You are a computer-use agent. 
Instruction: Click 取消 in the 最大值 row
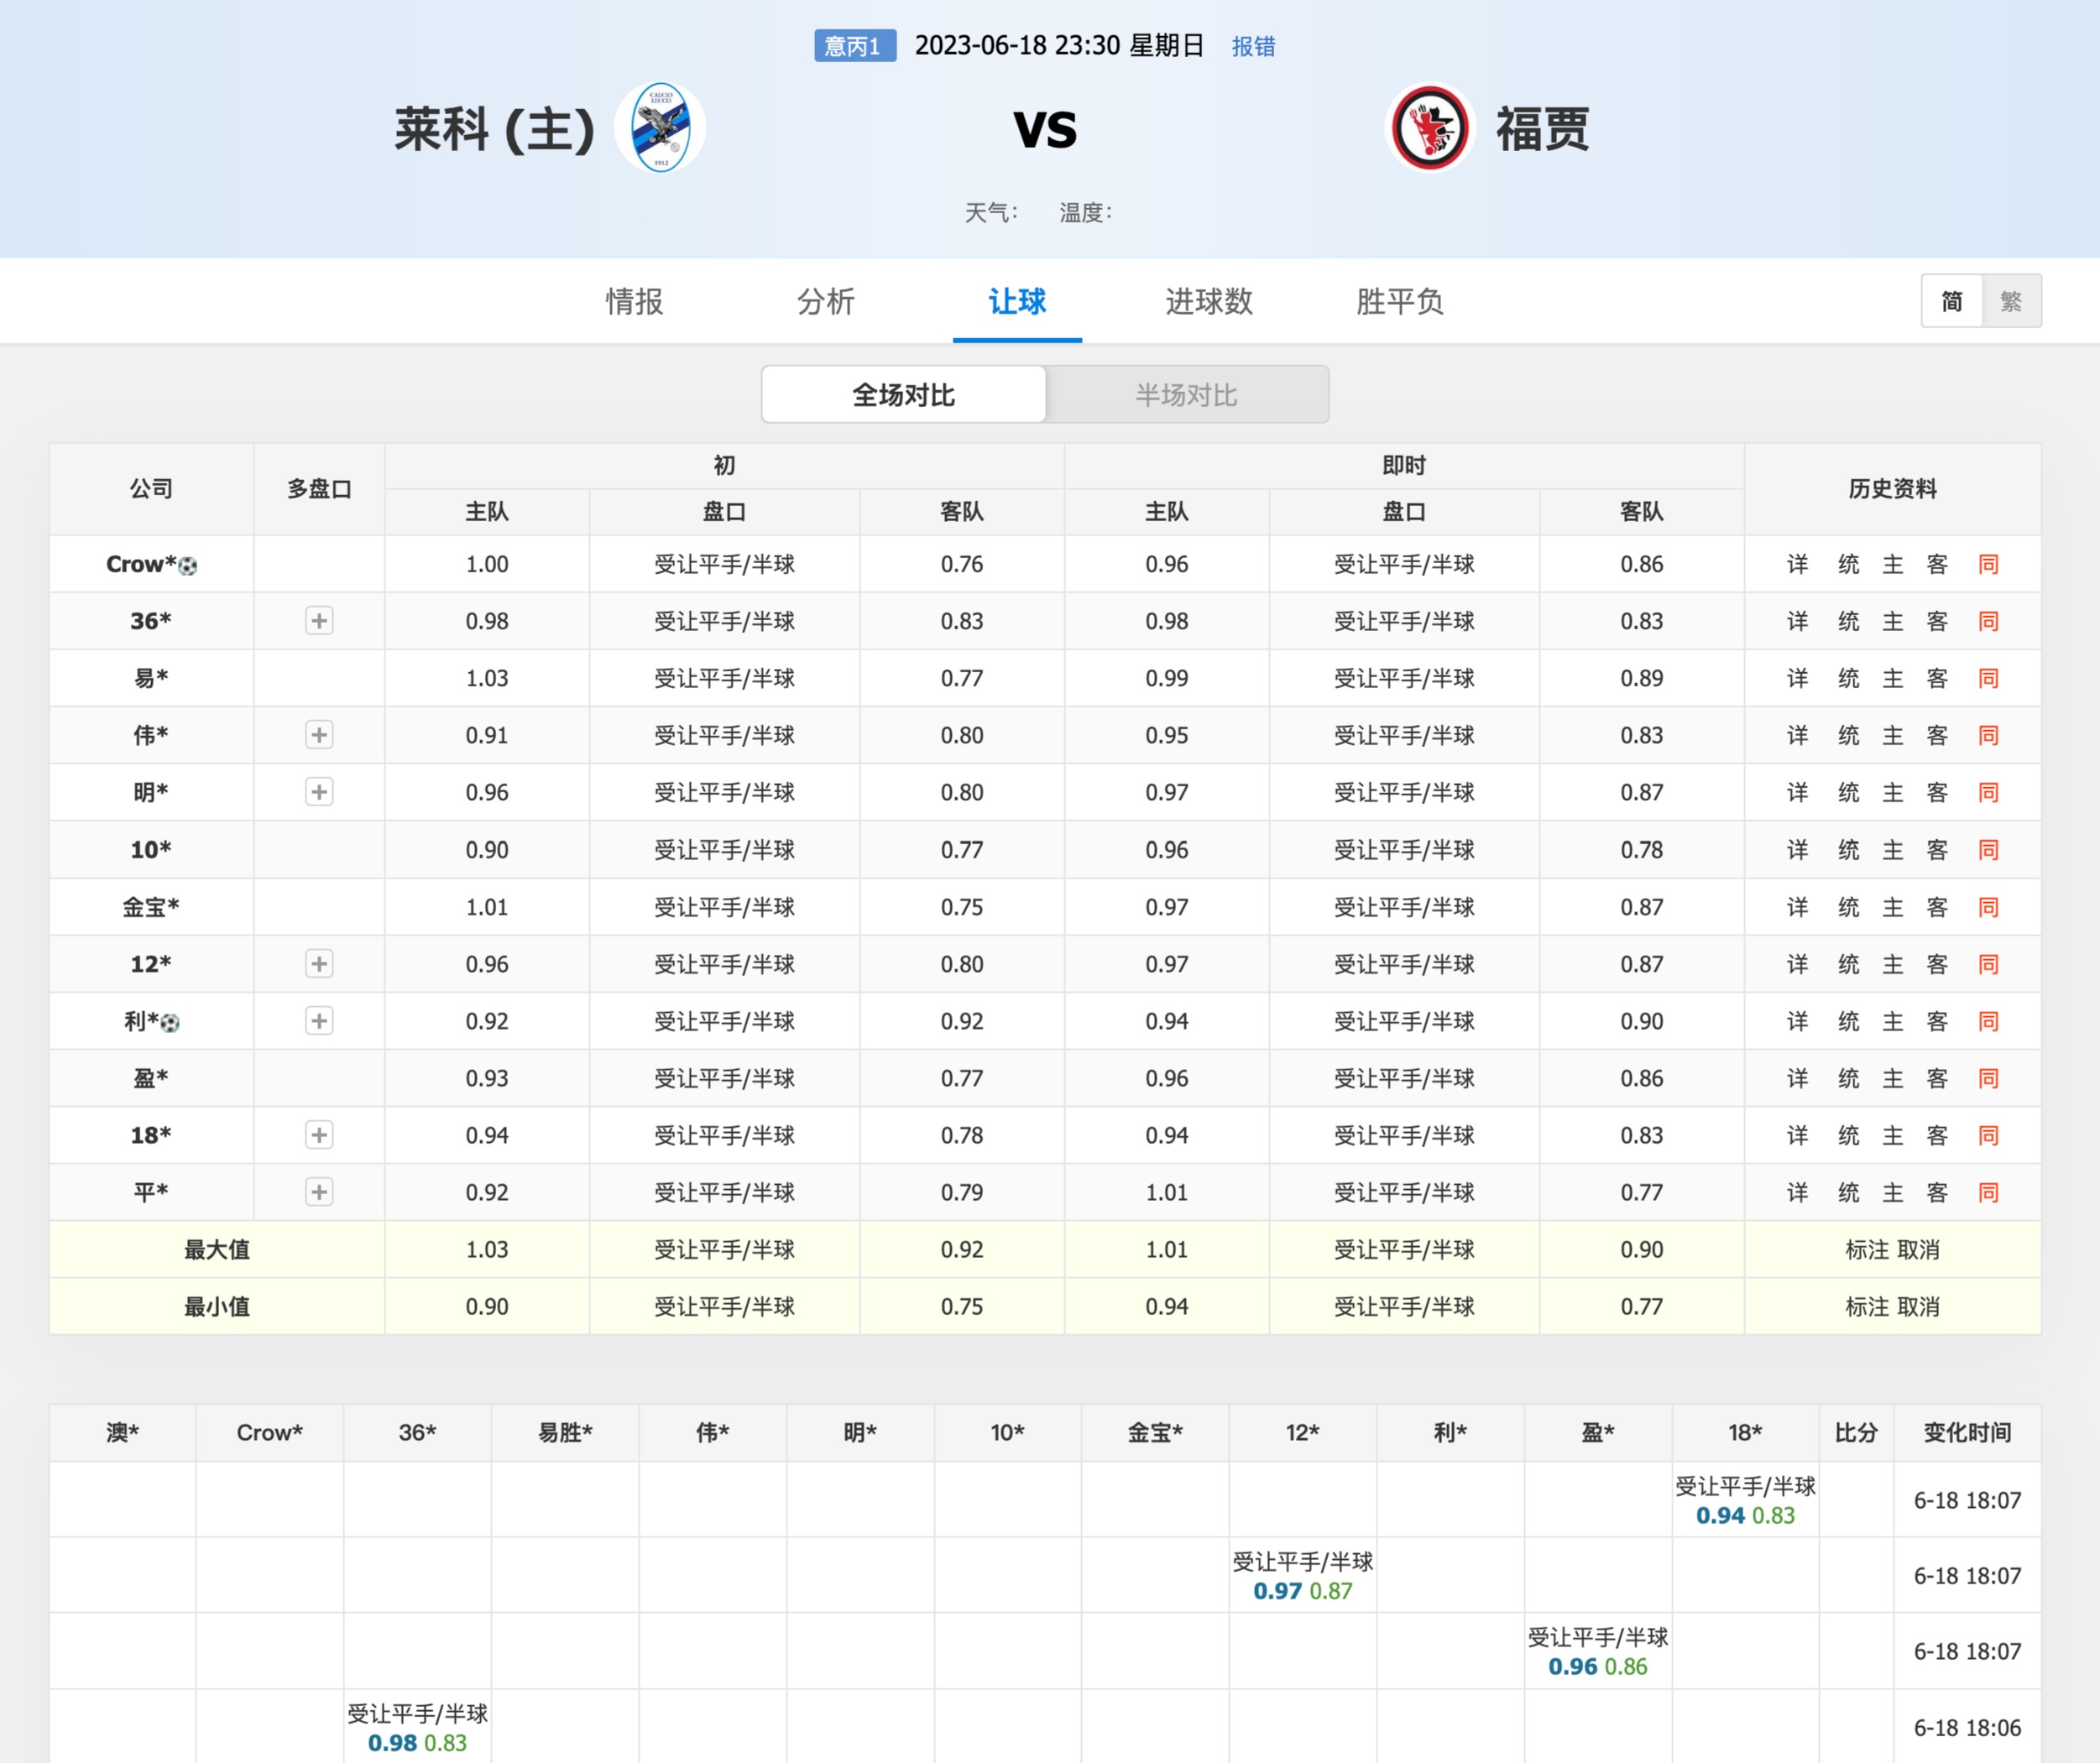[x=1918, y=1249]
